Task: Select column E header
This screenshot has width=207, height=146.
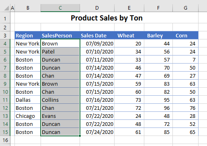Action: [x=129, y=8]
